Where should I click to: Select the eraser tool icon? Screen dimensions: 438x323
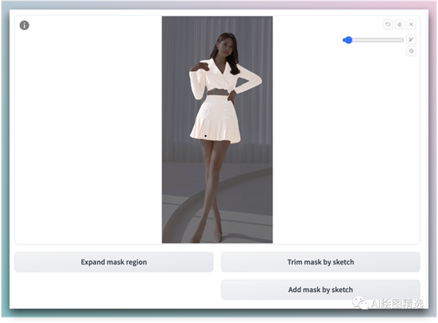point(399,25)
